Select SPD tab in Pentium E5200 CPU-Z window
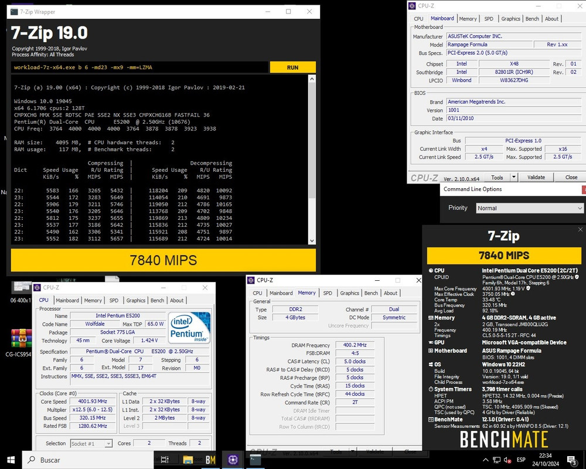 pos(114,300)
